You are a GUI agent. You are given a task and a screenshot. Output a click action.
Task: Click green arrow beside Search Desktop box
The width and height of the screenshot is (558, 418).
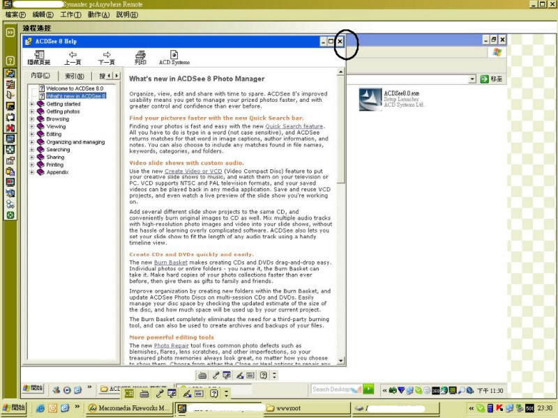(369, 389)
